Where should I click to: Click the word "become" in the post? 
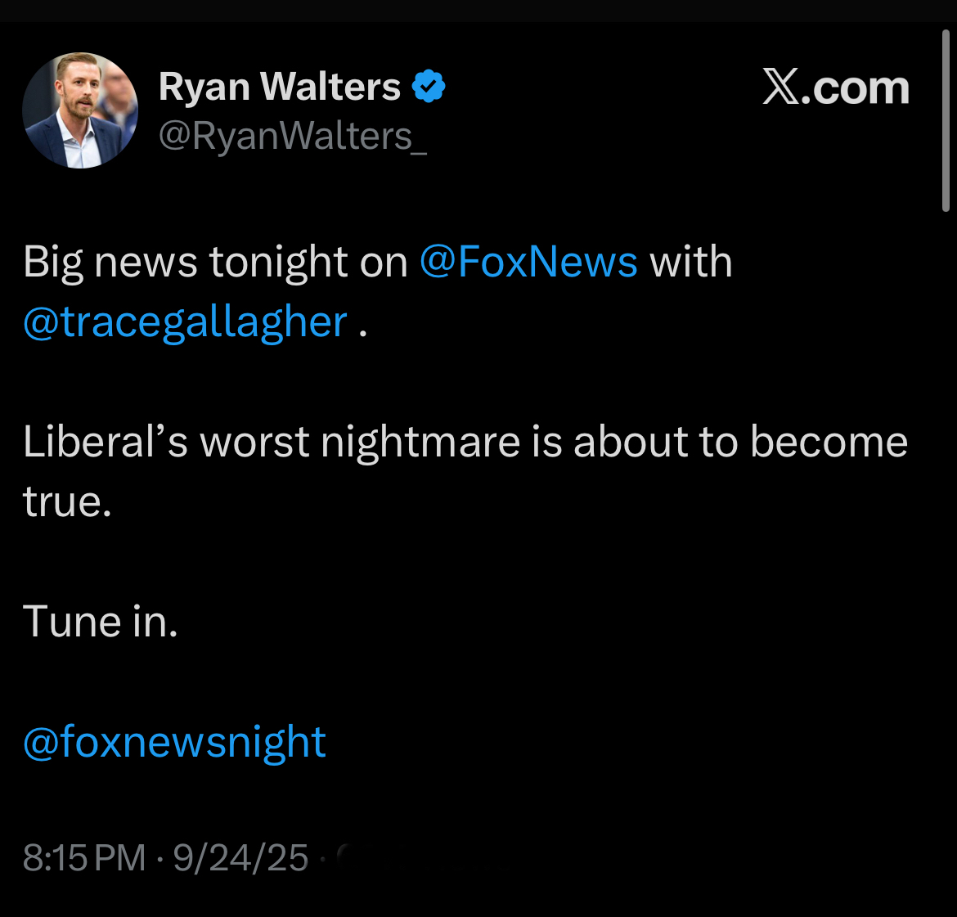click(x=828, y=443)
